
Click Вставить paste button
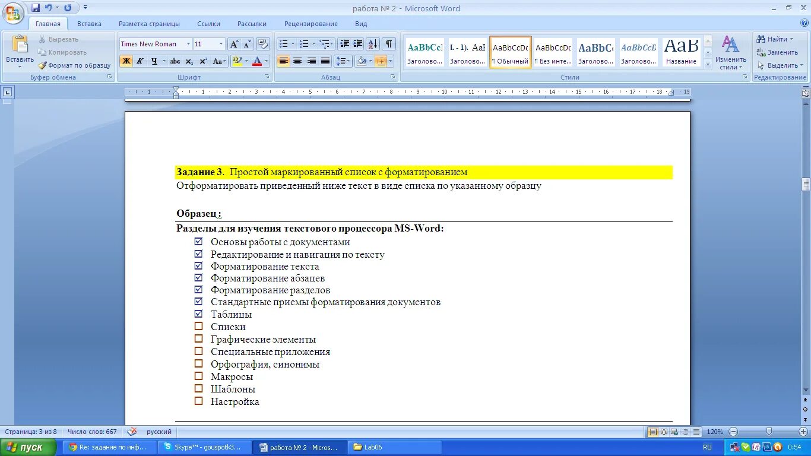point(20,50)
